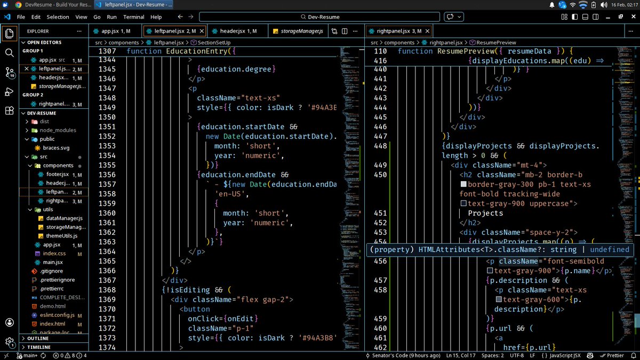Screen dimensions: 640x360
Task: Click the Prettier status bar item
Action: click(611, 355)
